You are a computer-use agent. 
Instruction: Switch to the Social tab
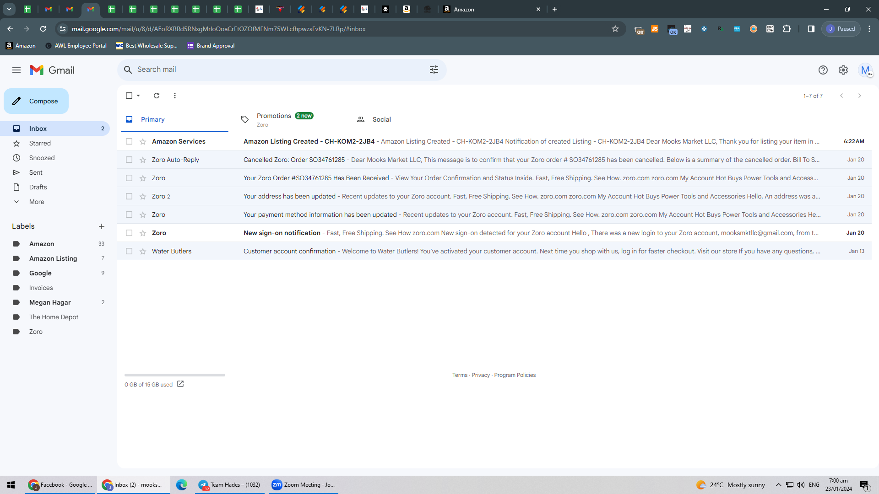(381, 119)
